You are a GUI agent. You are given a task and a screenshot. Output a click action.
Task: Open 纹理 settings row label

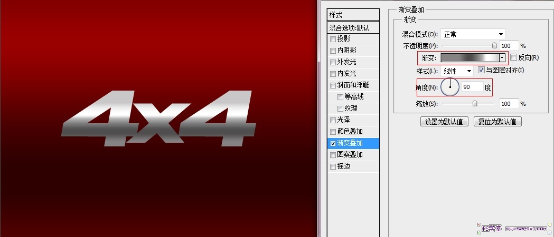pos(351,108)
